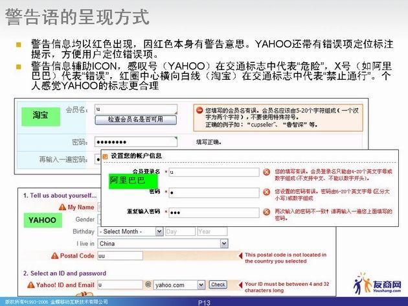Click the birthday Day input field
408x306 pixels.
pos(179,231)
